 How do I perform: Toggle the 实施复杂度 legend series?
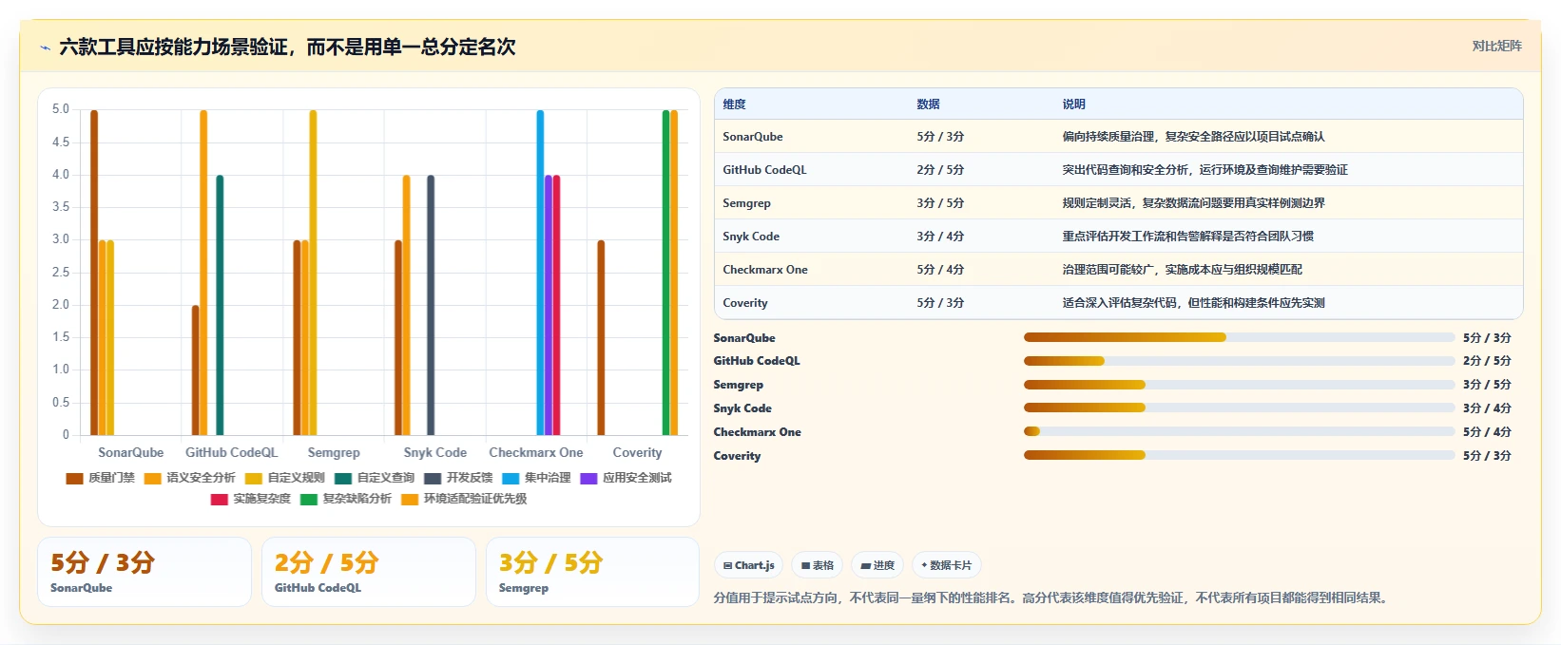click(251, 499)
